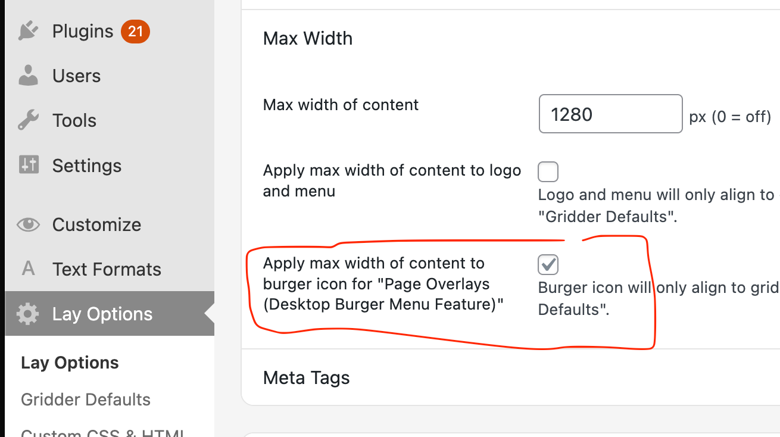Enable max width for logo and menu

pyautogui.click(x=548, y=171)
